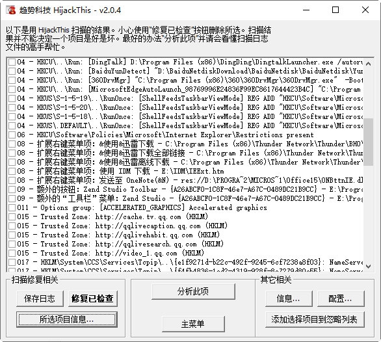Select the 360DrvMgr entry checkbox
Viewport: 381px width, 342px height.
12,80
